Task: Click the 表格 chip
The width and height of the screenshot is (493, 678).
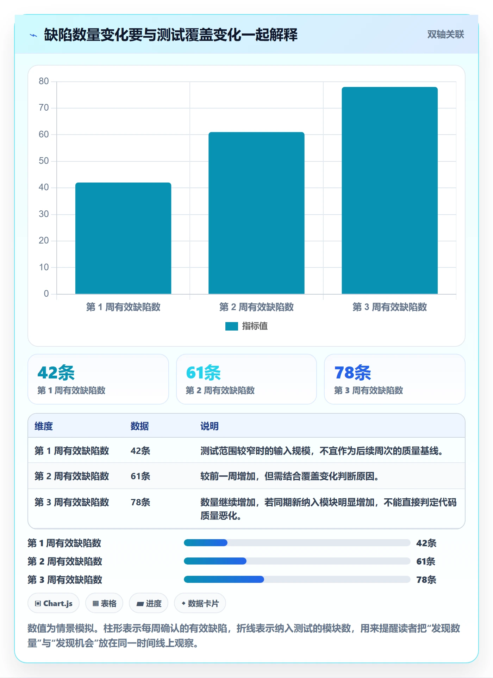Action: click(104, 603)
